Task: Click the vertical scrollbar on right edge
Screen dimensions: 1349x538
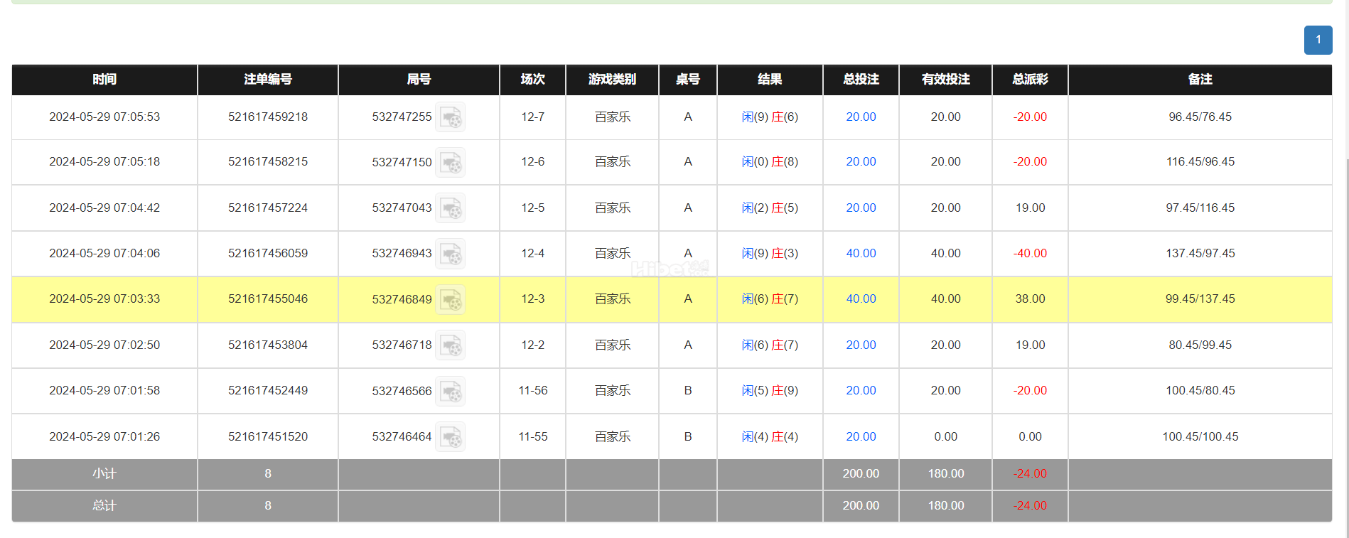Action: point(1346,348)
